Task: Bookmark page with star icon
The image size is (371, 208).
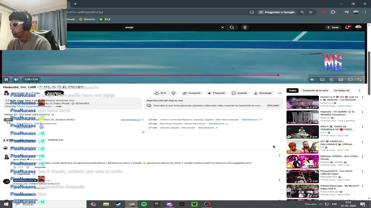Action: [311, 12]
